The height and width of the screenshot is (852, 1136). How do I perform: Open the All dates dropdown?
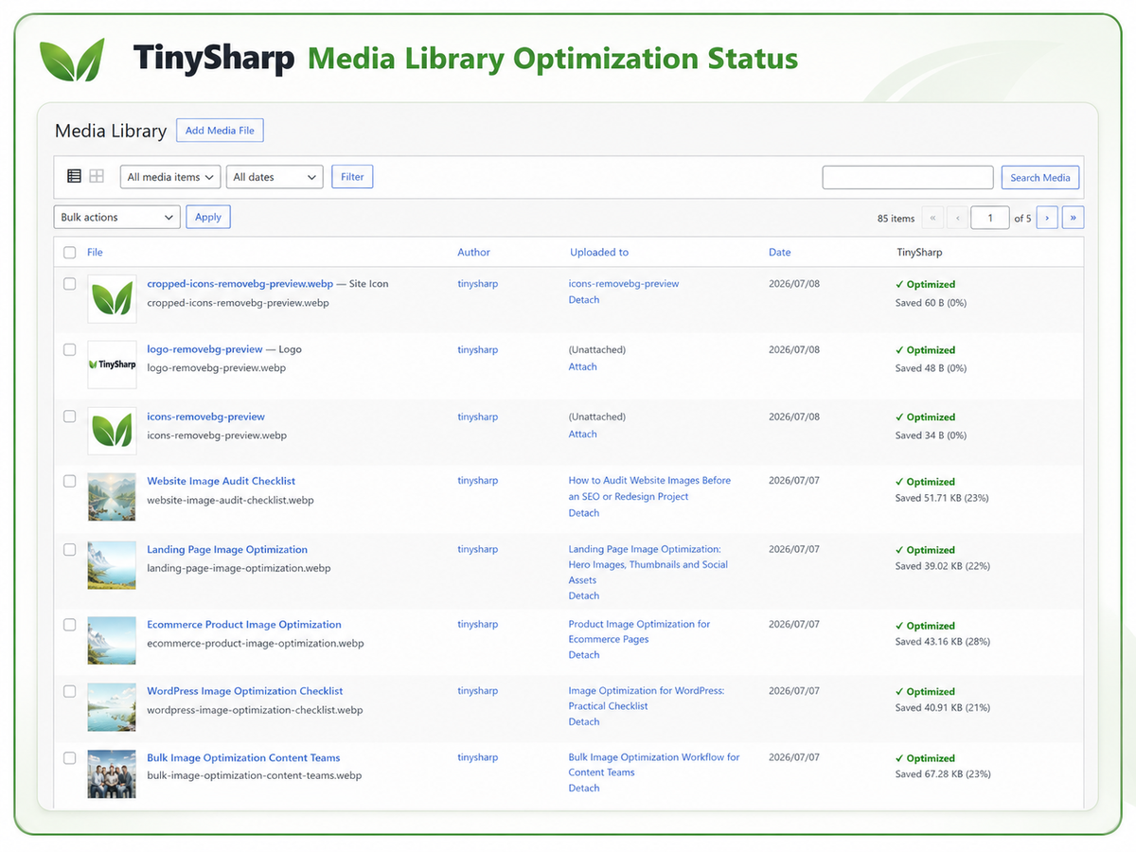275,177
